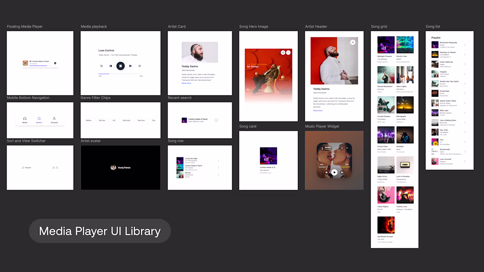
Task: Select the Music headphones nav icon
Action: [25, 118]
